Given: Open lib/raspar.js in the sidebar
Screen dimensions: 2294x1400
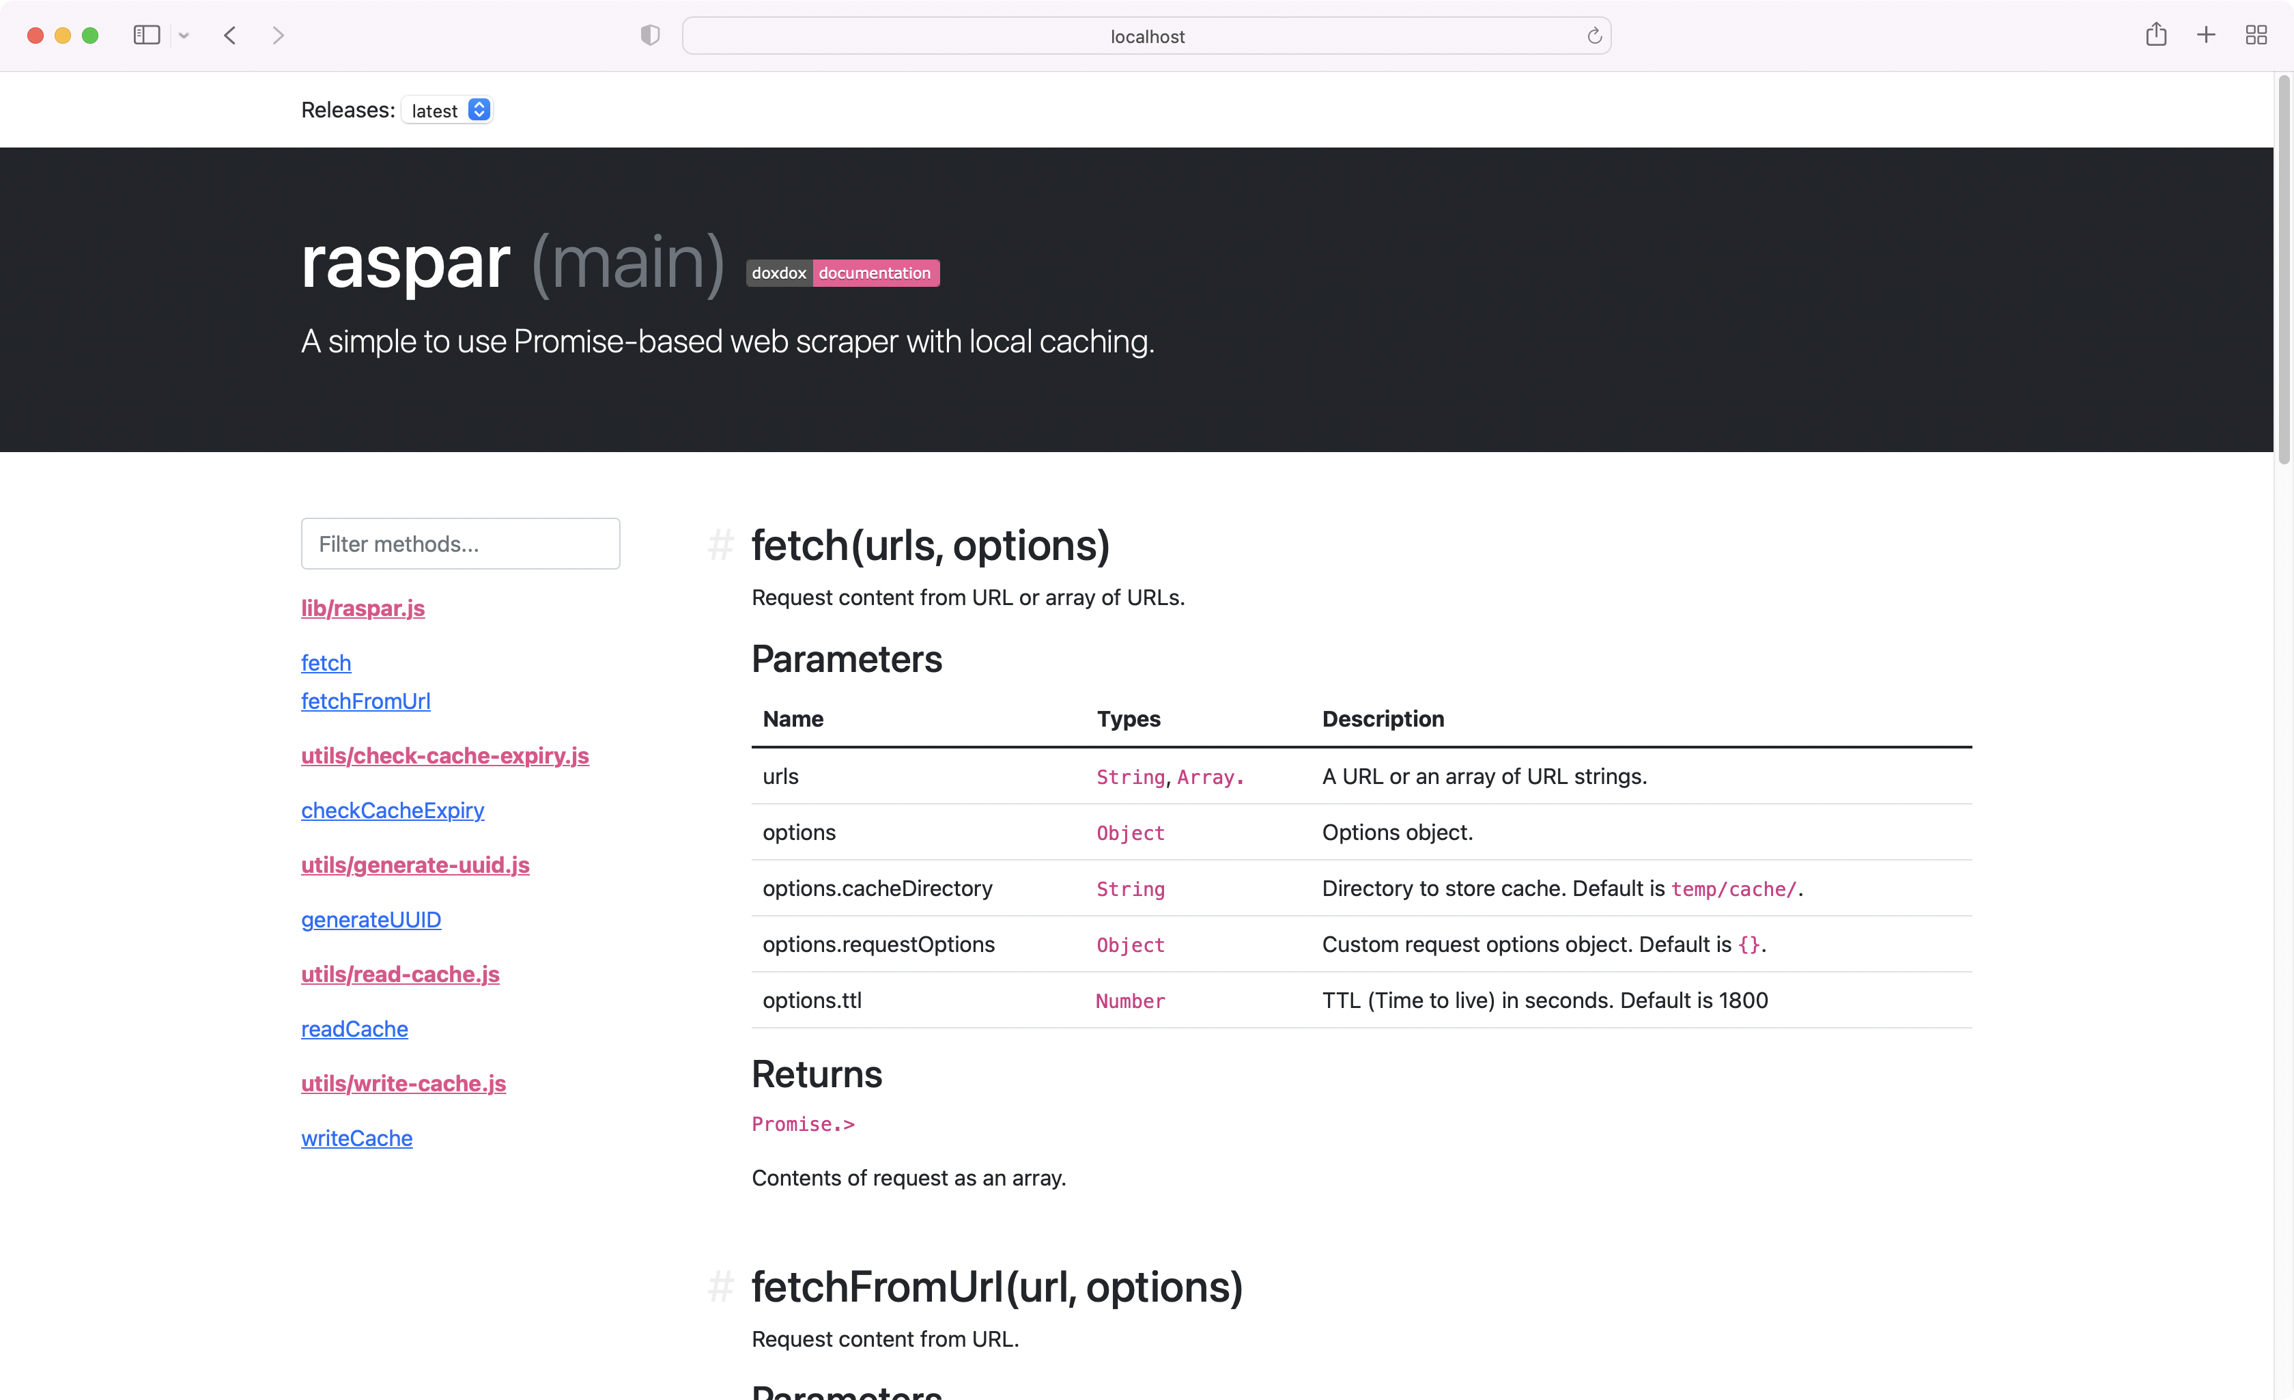Looking at the screenshot, I should click(x=362, y=607).
